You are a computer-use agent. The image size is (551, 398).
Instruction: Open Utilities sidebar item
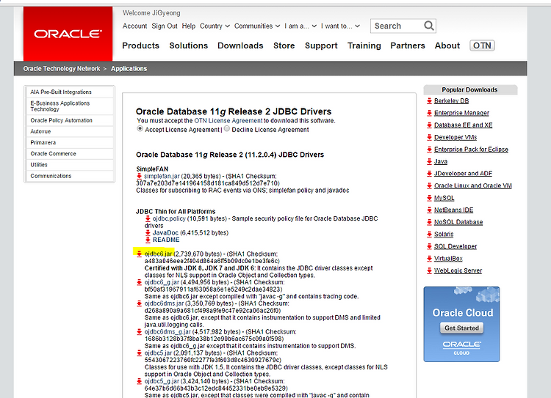click(70, 165)
